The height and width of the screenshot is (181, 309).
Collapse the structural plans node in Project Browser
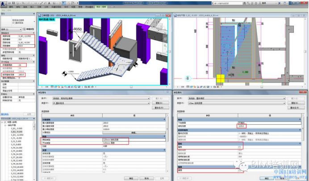point(5,126)
